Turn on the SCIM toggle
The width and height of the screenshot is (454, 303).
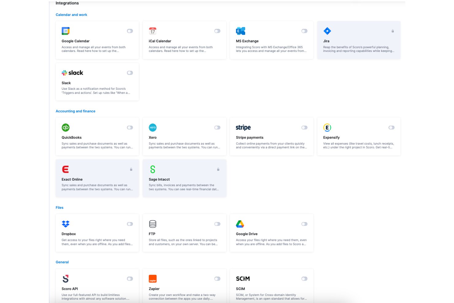(x=304, y=279)
